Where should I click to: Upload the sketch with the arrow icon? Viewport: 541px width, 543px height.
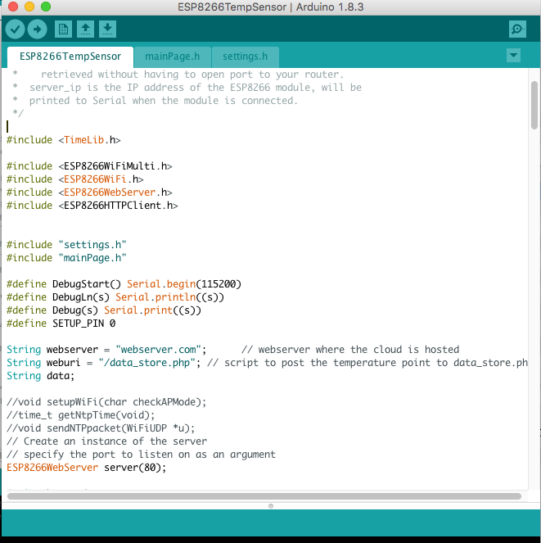37,29
